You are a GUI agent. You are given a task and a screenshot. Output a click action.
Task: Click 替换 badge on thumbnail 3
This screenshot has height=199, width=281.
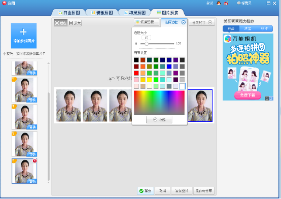[32, 100]
